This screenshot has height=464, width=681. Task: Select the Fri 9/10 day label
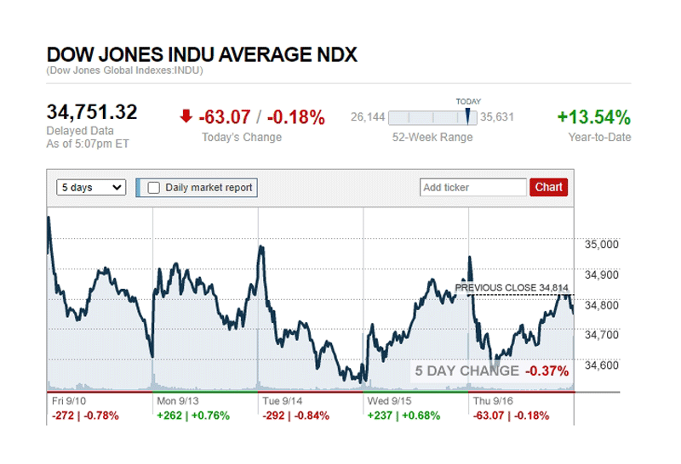[x=69, y=399]
